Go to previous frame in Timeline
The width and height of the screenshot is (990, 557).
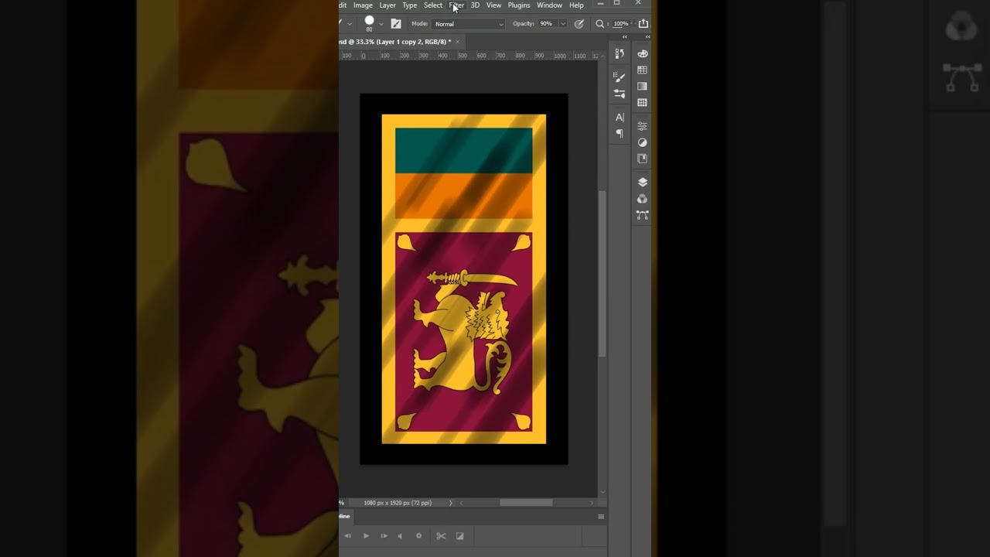347,535
